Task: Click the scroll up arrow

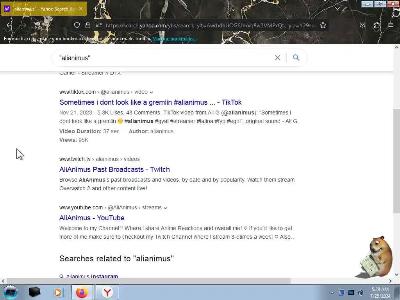Action: point(396,47)
